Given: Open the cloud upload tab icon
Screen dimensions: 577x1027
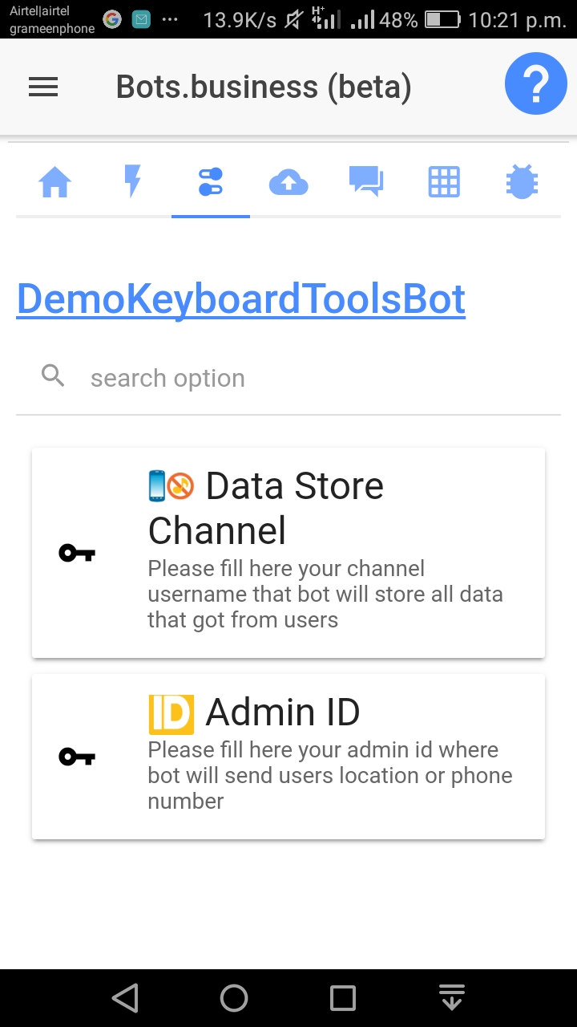Looking at the screenshot, I should [288, 183].
